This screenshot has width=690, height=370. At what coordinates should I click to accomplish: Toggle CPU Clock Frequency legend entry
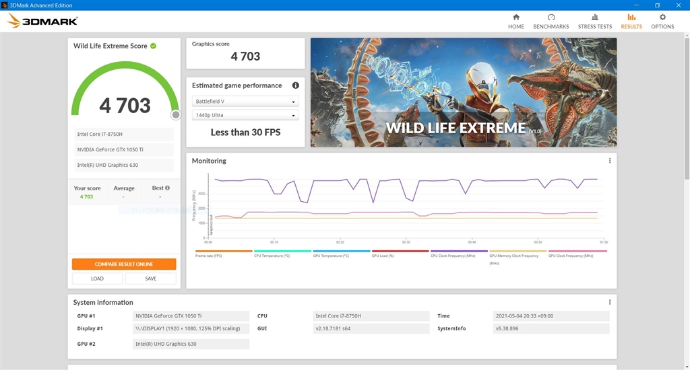459,254
